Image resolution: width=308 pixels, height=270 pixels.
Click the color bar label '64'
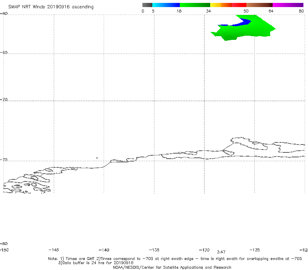pos(271,11)
